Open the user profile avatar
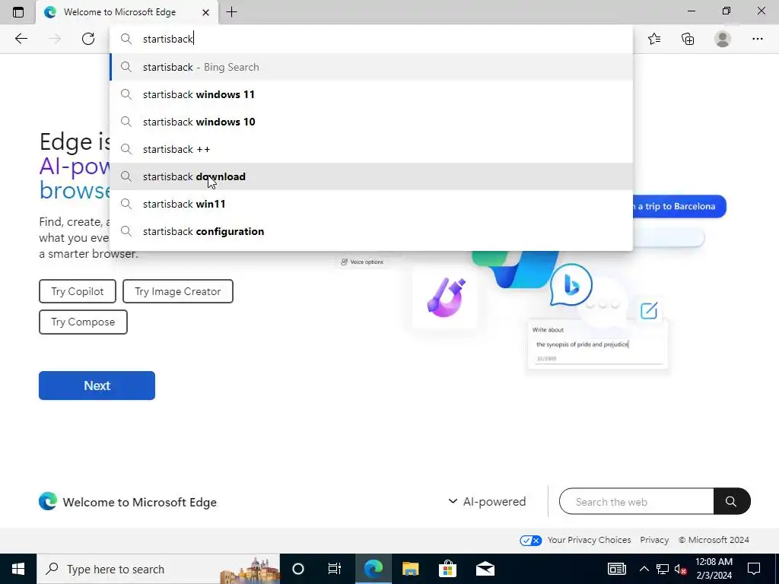This screenshot has width=779, height=584. (723, 39)
